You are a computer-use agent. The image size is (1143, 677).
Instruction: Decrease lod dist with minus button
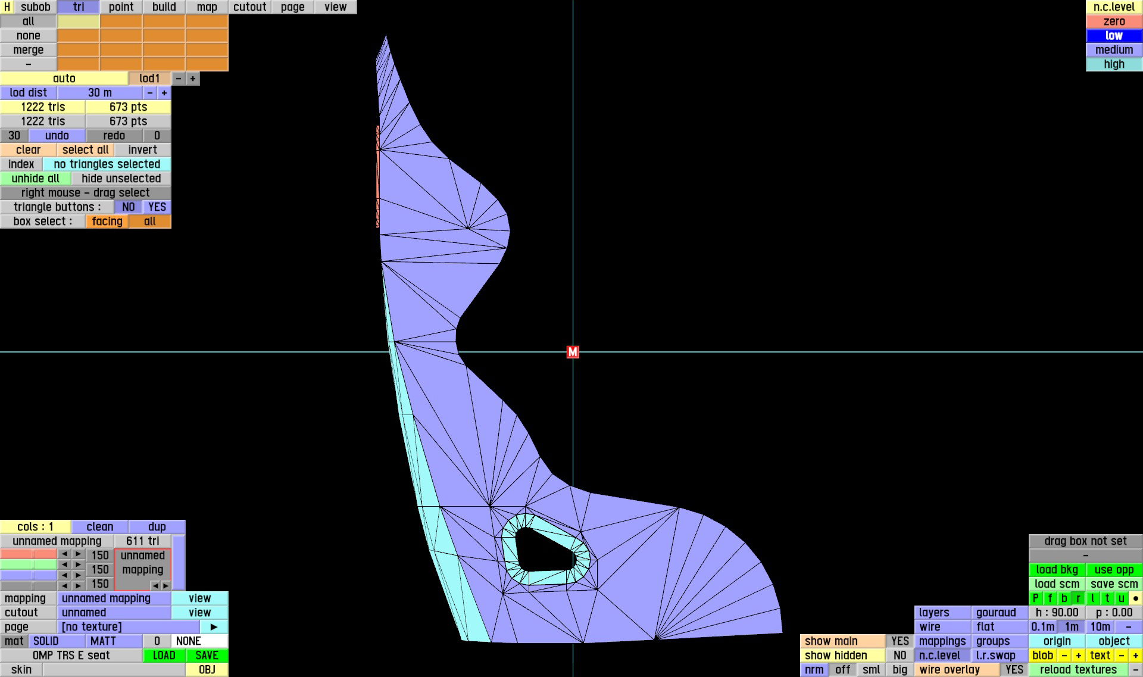click(150, 93)
